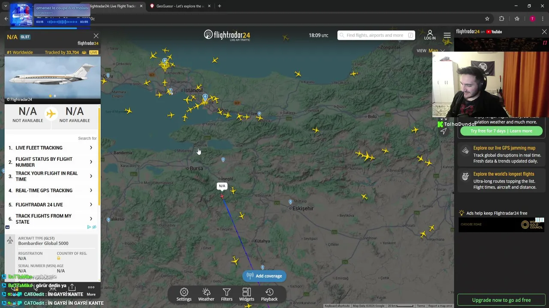Click the GPS jamming map icon
This screenshot has height=308, width=549.
[x=465, y=151]
